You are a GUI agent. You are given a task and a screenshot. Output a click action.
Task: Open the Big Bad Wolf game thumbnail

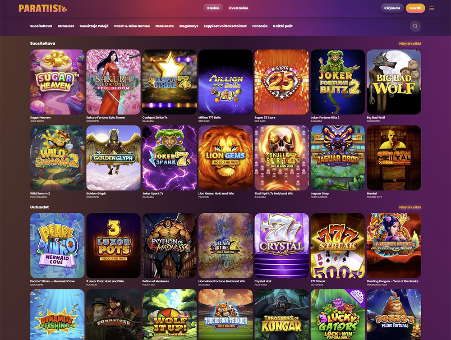coord(394,82)
